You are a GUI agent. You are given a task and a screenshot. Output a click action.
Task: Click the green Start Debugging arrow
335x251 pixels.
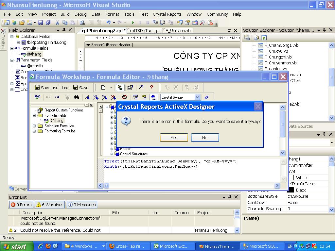click(133, 23)
